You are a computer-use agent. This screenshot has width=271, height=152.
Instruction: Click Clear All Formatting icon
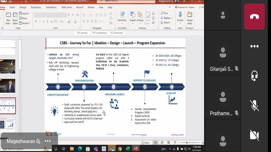click(78, 15)
